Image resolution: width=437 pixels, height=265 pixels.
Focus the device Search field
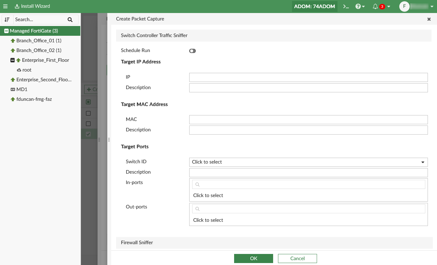click(39, 20)
